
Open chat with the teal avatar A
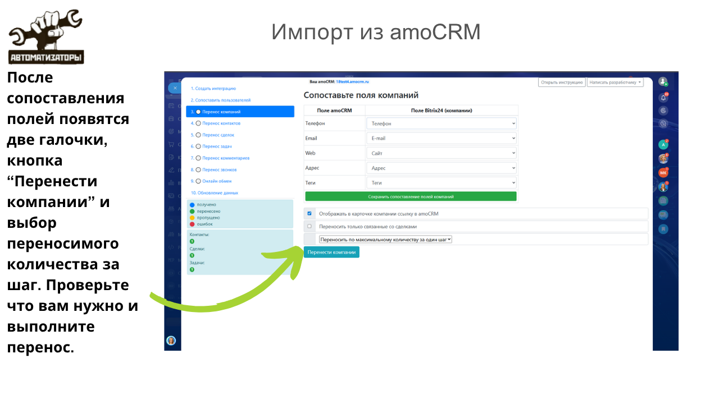(663, 145)
